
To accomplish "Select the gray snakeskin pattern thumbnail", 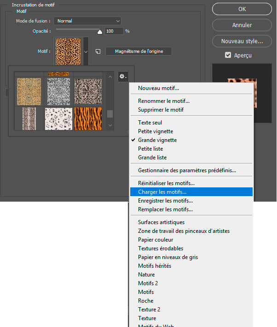I will click(x=58, y=90).
